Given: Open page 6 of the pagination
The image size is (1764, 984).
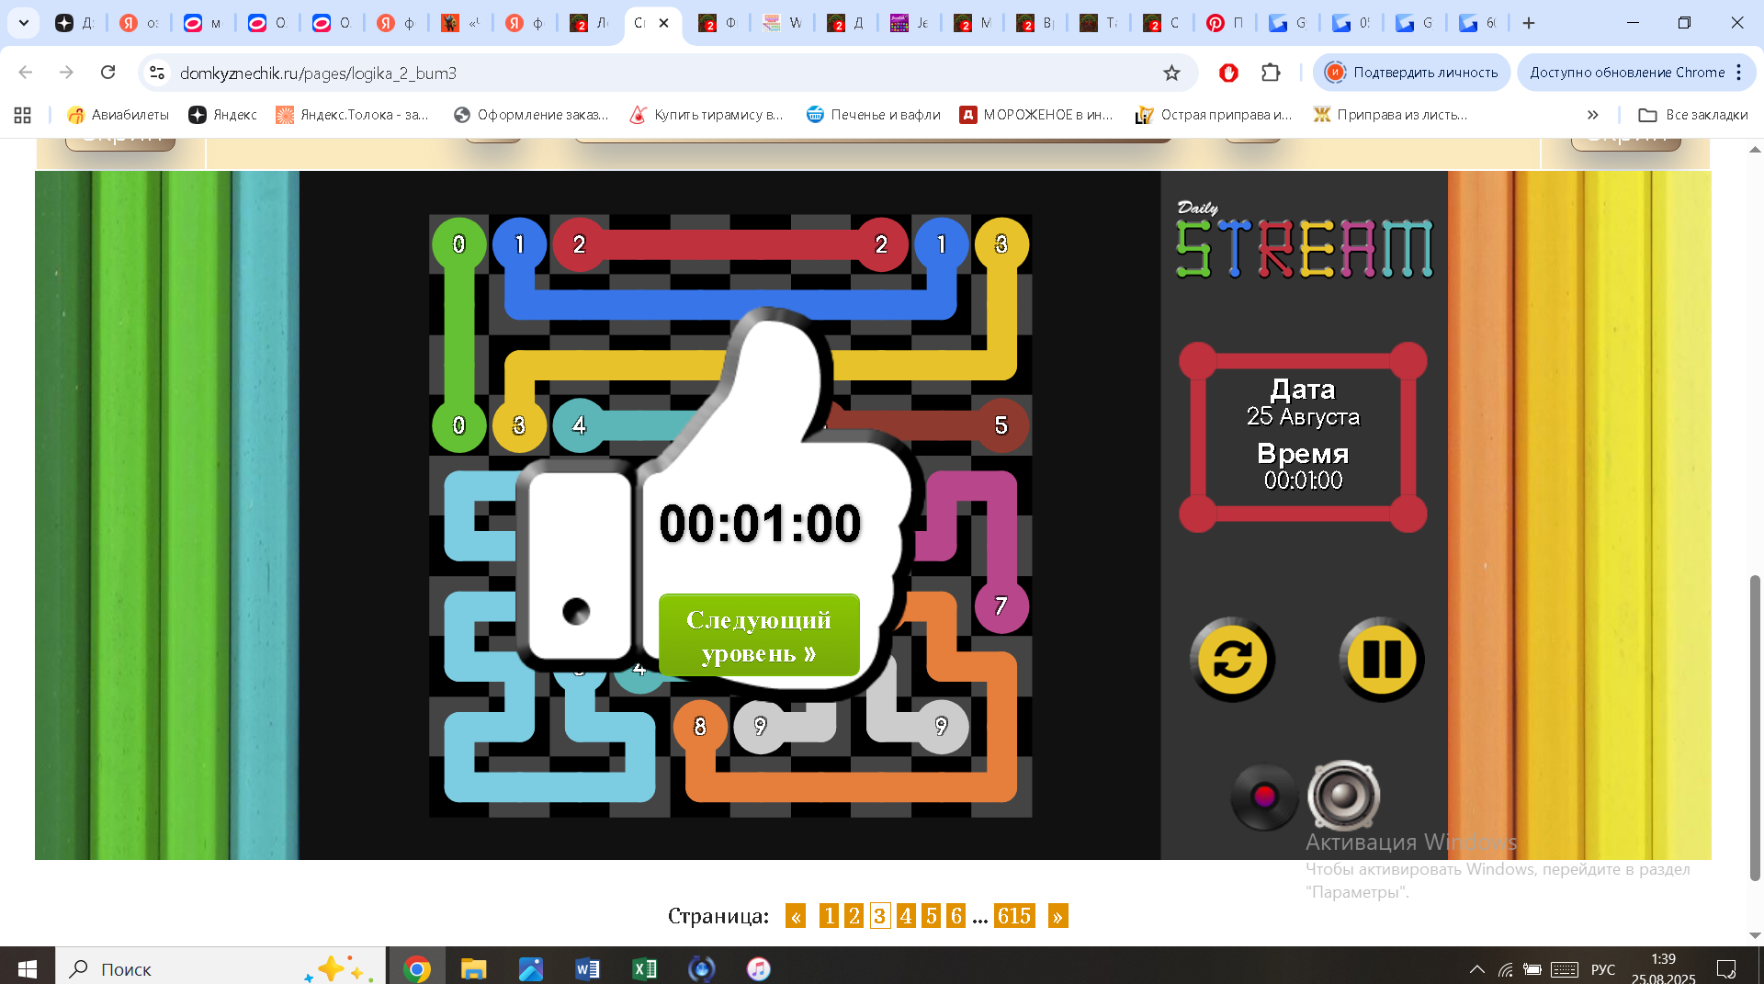Looking at the screenshot, I should pos(956,916).
